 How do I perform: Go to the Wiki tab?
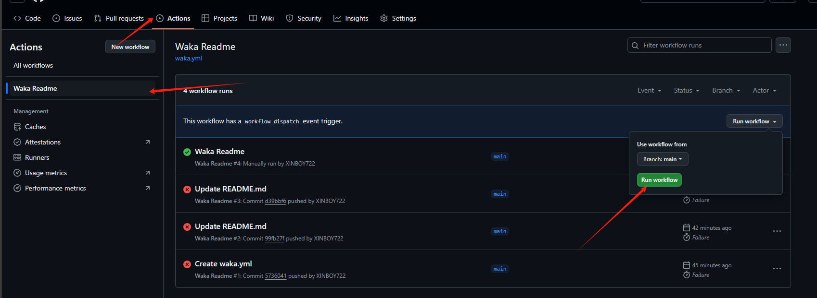click(x=262, y=18)
